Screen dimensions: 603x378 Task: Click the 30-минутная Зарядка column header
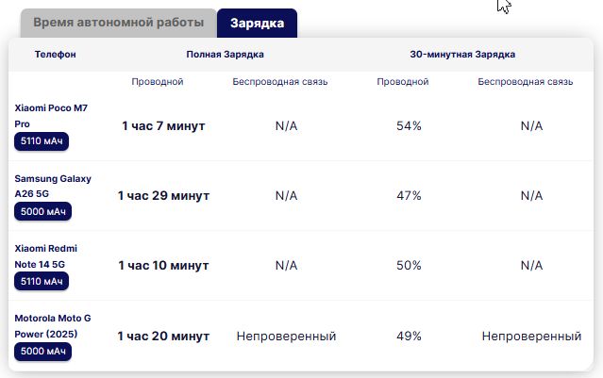[x=462, y=55]
